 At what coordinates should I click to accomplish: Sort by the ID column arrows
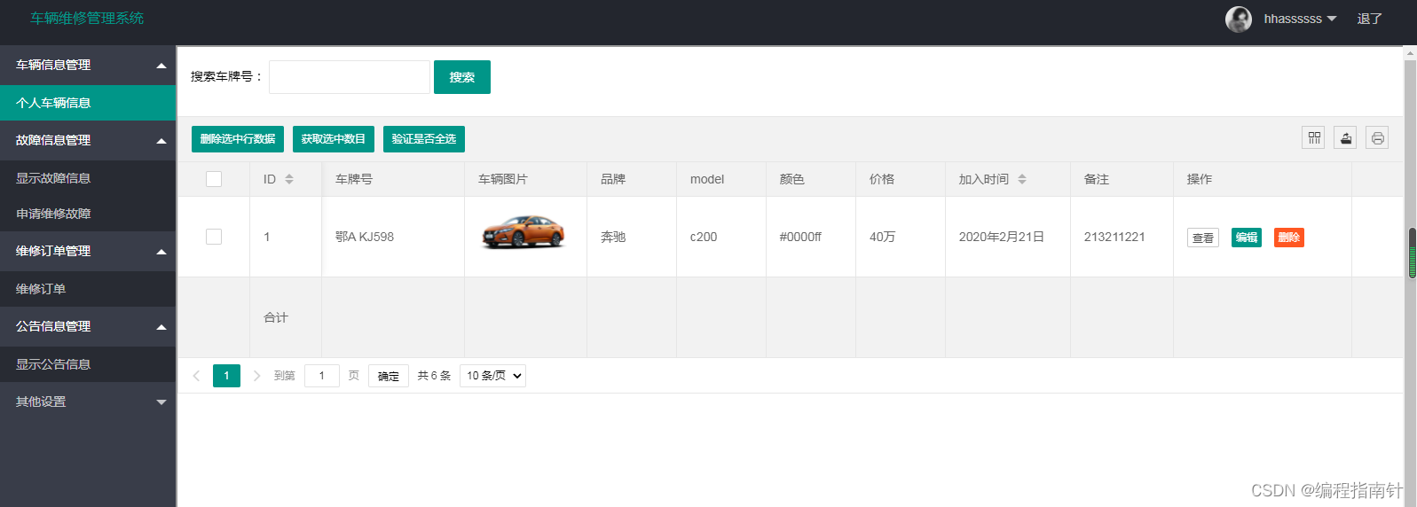[289, 179]
